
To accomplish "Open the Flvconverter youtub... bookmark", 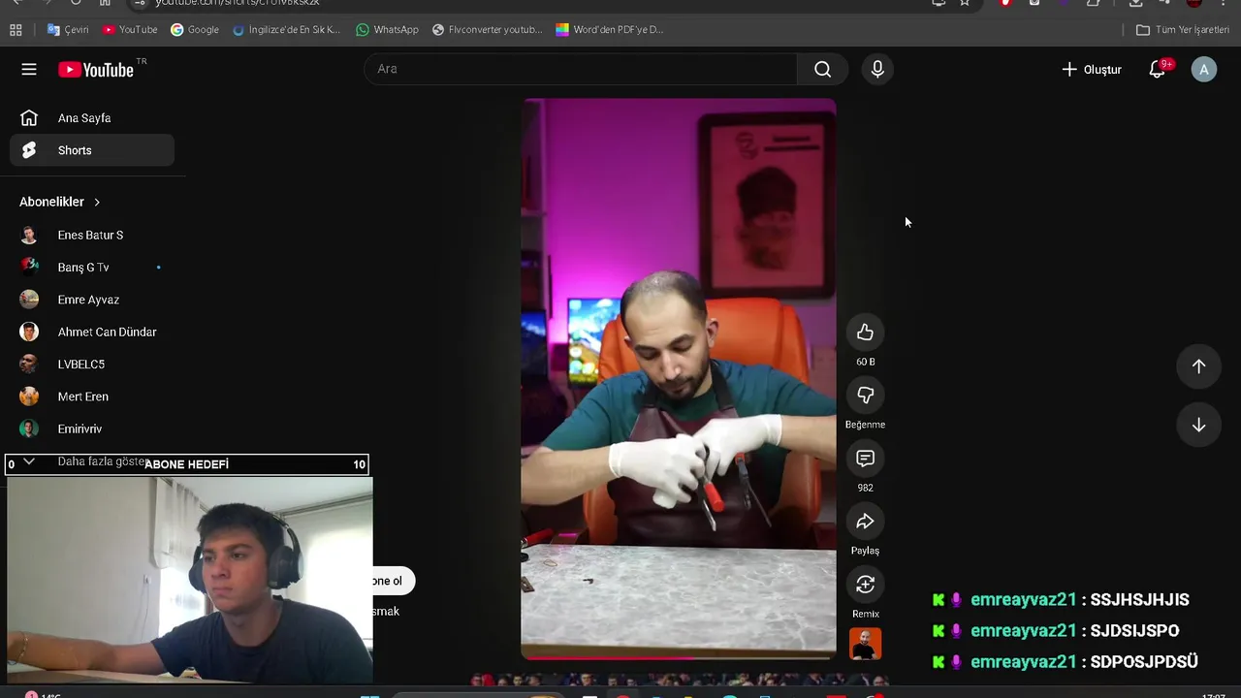I will click(487, 29).
